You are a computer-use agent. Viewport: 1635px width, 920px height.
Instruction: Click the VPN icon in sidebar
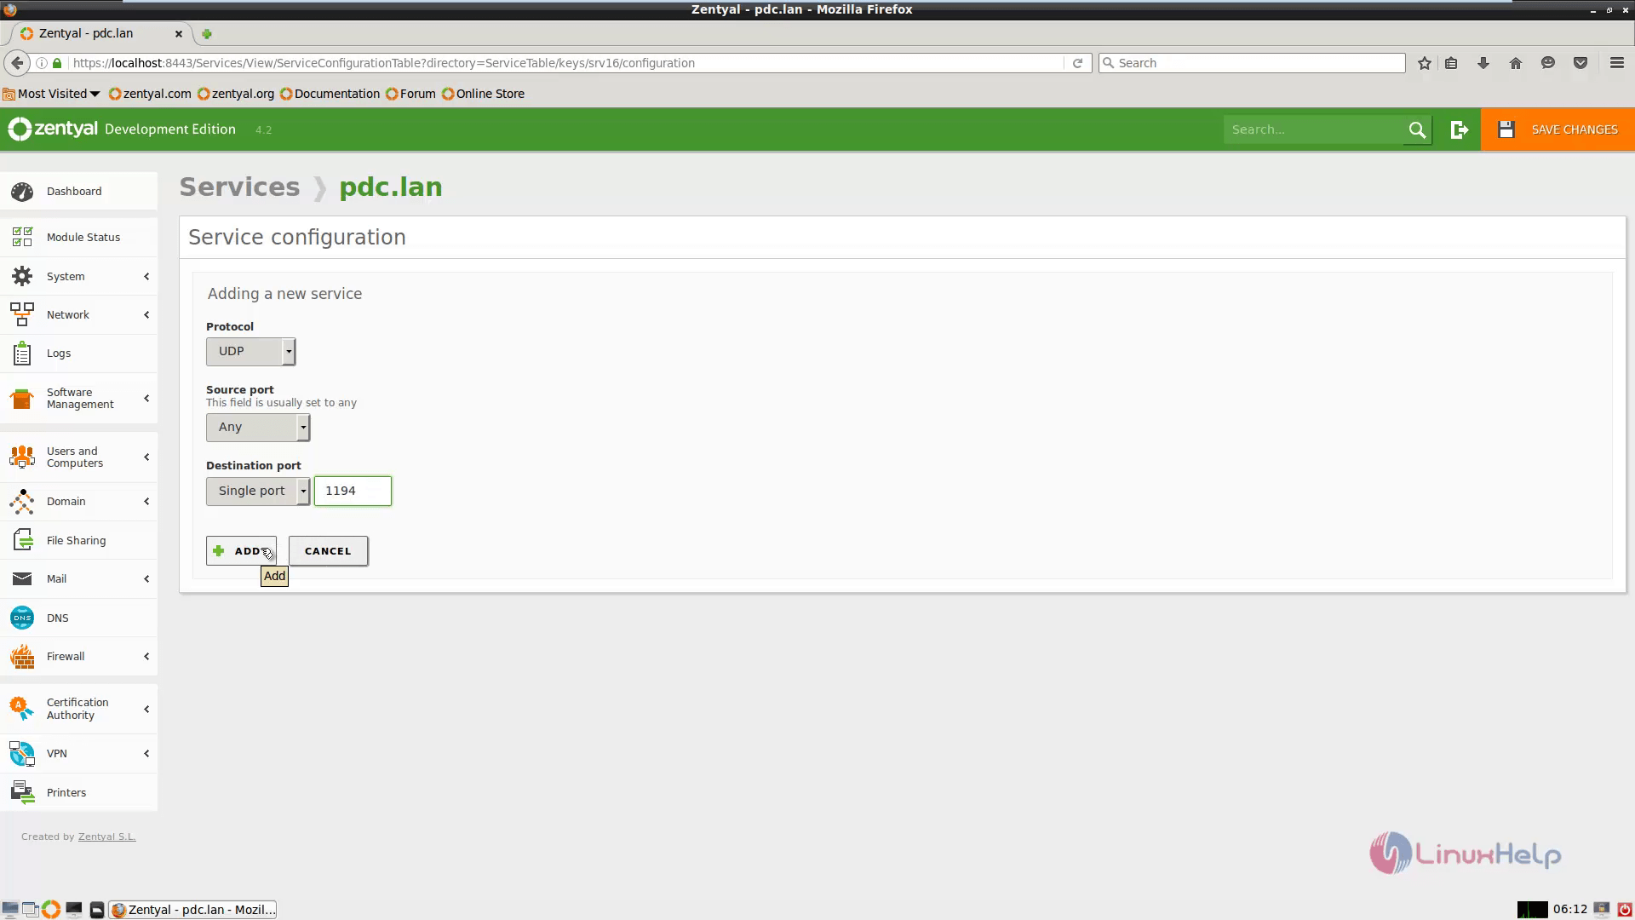click(x=21, y=753)
